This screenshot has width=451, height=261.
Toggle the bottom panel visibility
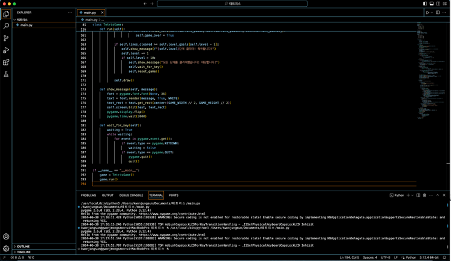pyautogui.click(x=431, y=4)
